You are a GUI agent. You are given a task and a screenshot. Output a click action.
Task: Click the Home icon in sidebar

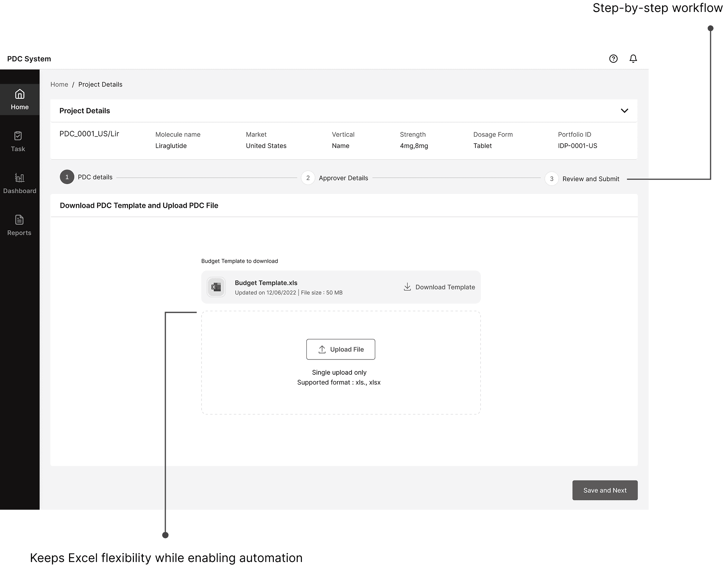19,94
